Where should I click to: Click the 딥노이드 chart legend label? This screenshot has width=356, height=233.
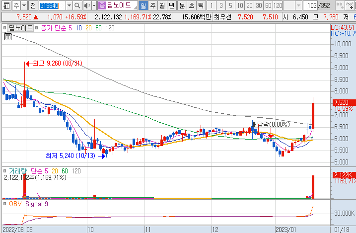click(x=20, y=28)
